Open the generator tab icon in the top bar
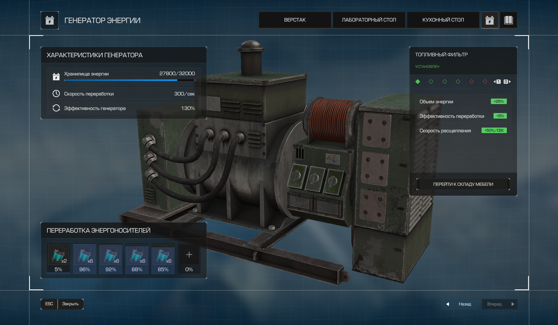The image size is (558, 325). coord(489,20)
